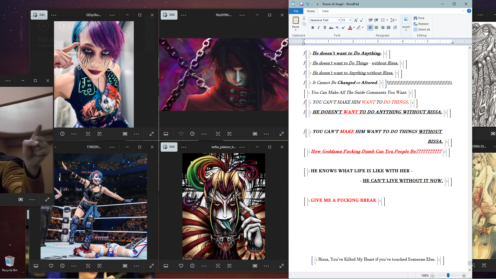This screenshot has width=496, height=279.
Task: Click the Edit button on the GDJp3ho photo window
Action: (39, 15)
